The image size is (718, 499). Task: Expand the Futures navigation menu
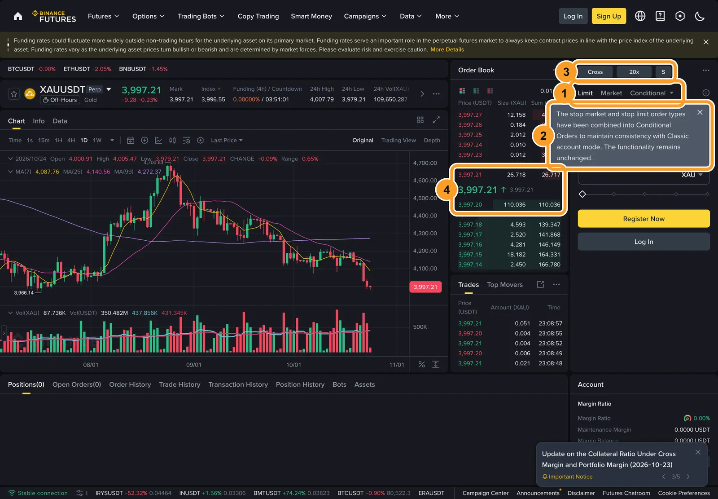pos(103,16)
